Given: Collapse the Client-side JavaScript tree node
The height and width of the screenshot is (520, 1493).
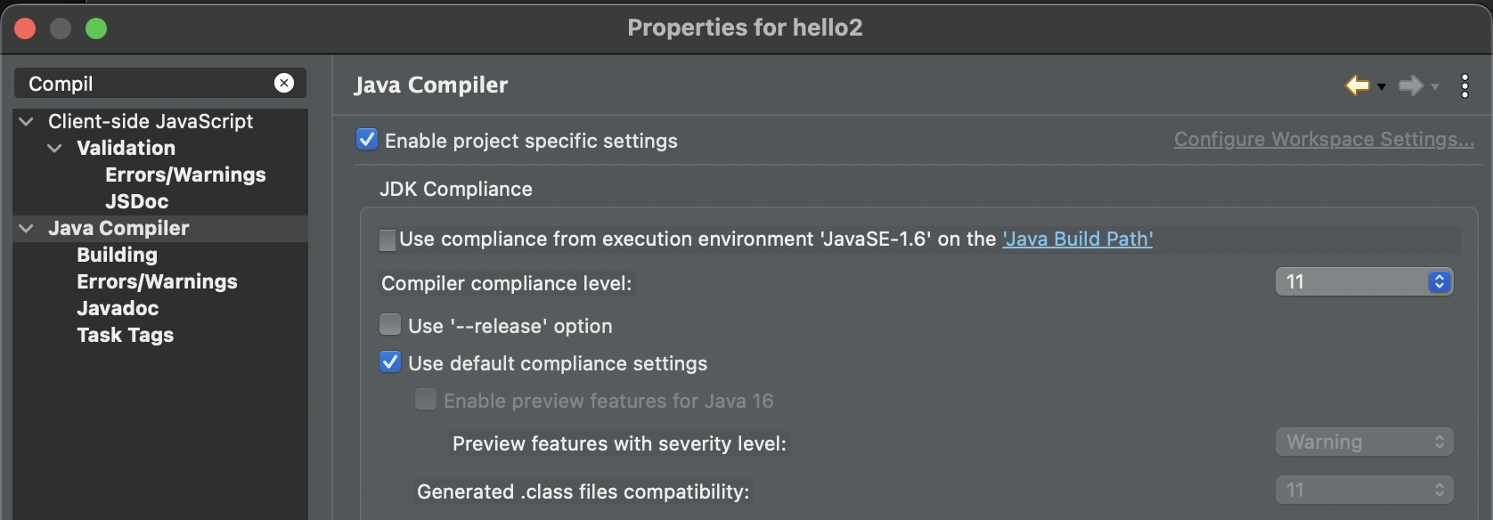Looking at the screenshot, I should [x=27, y=121].
